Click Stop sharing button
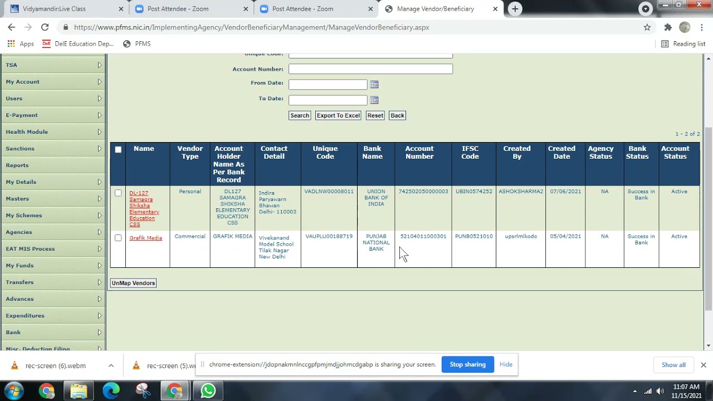713x401 pixels. pyautogui.click(x=467, y=364)
